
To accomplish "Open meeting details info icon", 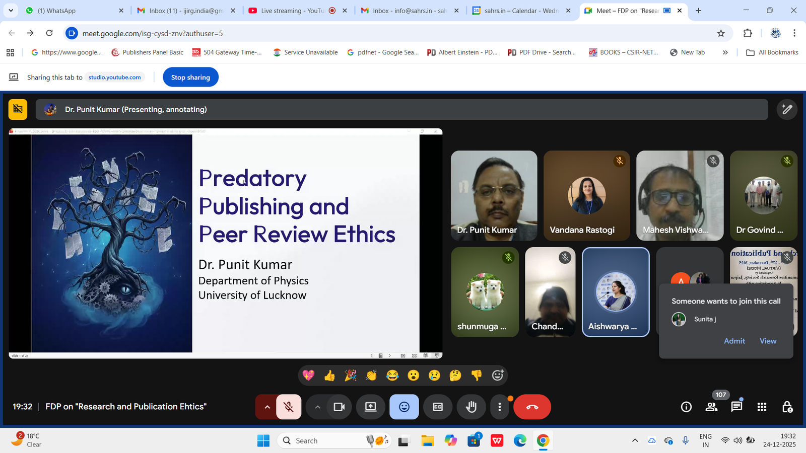I will (x=686, y=407).
